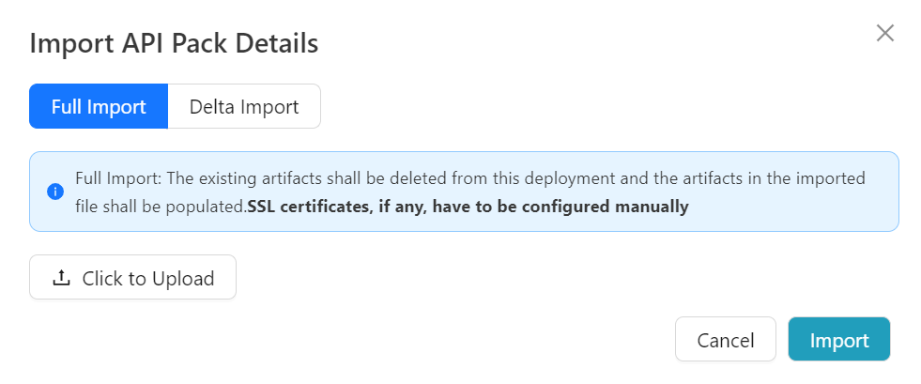Confirm the import with the Import button
Screen dimensions: 921x384
click(x=838, y=340)
